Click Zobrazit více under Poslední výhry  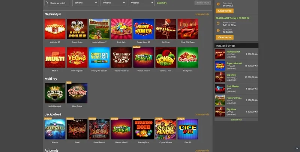tap(236, 120)
